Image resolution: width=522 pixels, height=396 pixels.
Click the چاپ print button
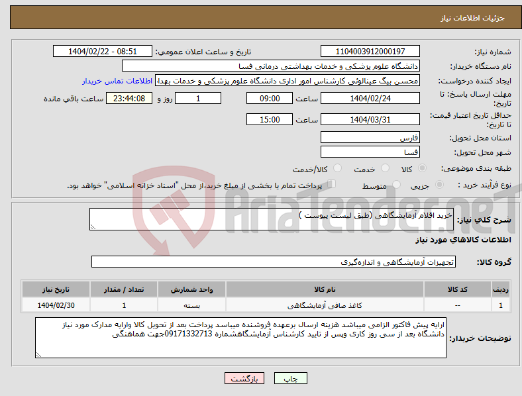(x=291, y=378)
